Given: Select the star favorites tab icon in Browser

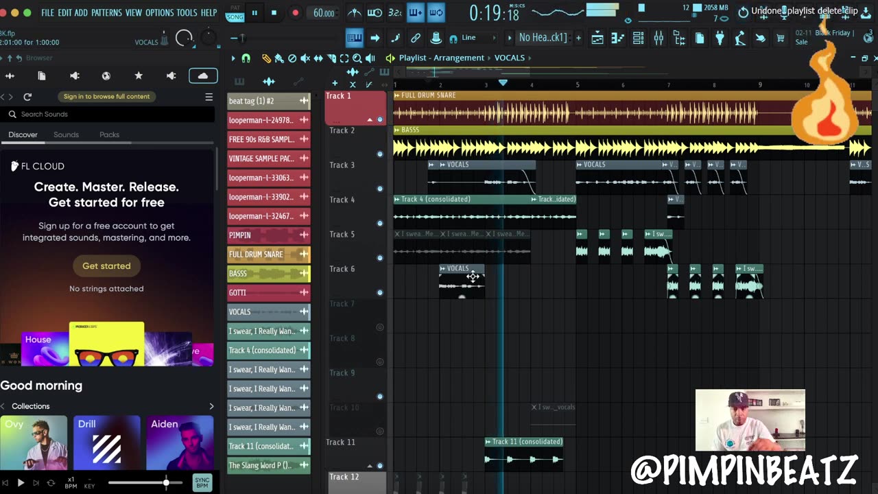Looking at the screenshot, I should click(x=139, y=75).
